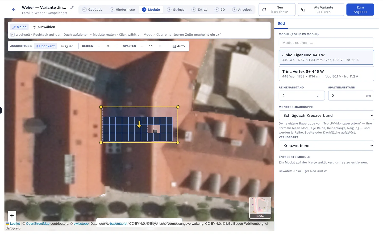Image resolution: width=383 pixels, height=234 pixels.
Task: Go to the Angebot step
Action: tap(242, 10)
